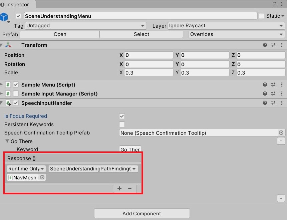Click the prefab Open button

60,34
